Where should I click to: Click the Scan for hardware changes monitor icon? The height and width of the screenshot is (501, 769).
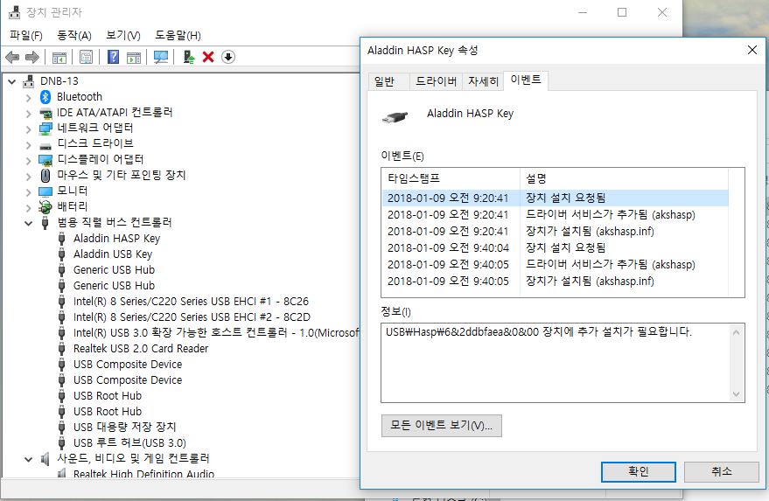[x=161, y=57]
